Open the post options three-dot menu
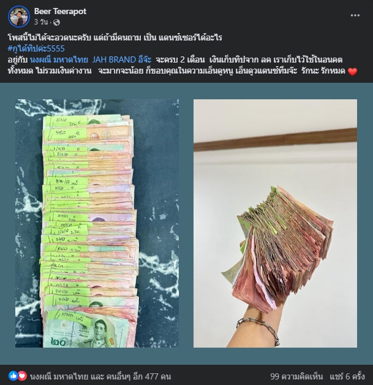 [x=355, y=15]
